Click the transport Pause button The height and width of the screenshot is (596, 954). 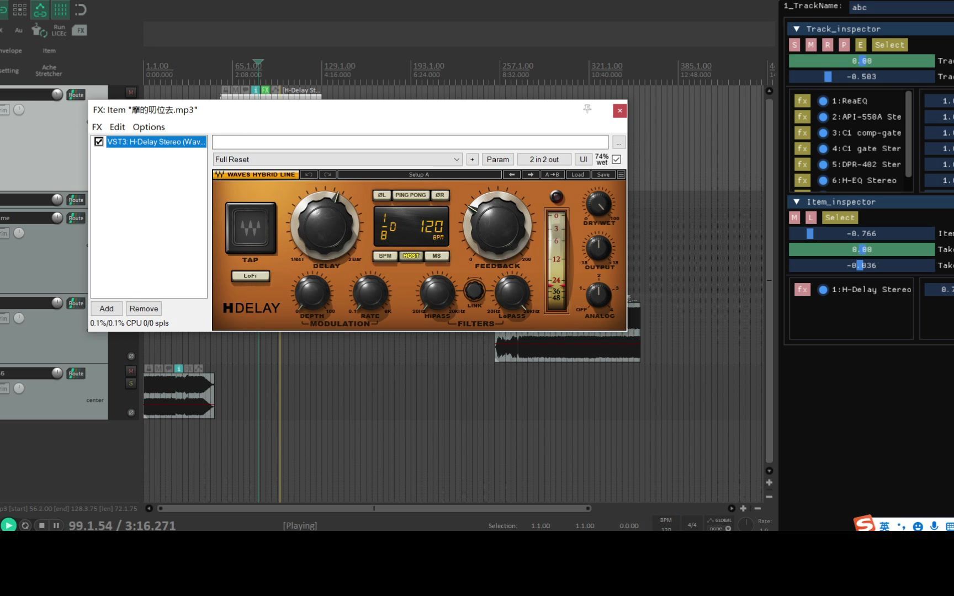[56, 525]
